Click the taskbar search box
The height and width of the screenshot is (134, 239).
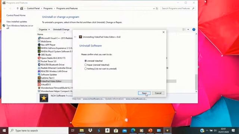click(38, 131)
